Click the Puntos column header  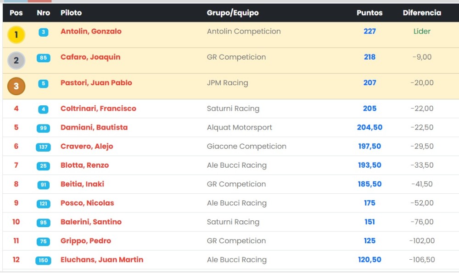[x=369, y=13]
